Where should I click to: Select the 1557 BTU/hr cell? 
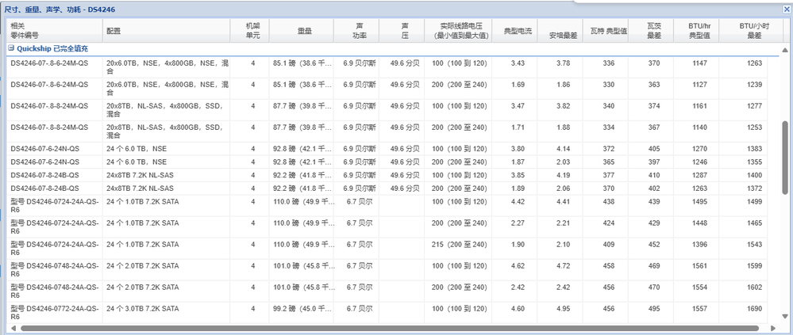pos(699,309)
